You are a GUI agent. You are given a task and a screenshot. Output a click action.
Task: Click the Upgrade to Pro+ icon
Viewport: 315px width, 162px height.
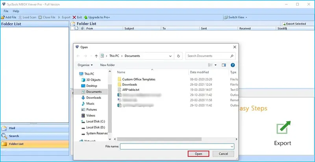tap(86, 17)
